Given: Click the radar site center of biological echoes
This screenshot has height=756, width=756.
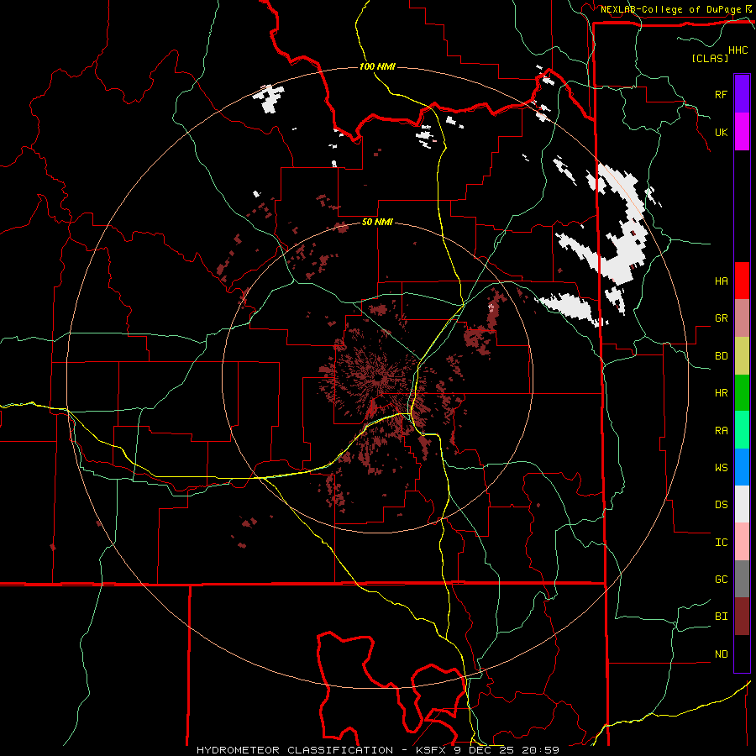Looking at the screenshot, I should [377, 378].
